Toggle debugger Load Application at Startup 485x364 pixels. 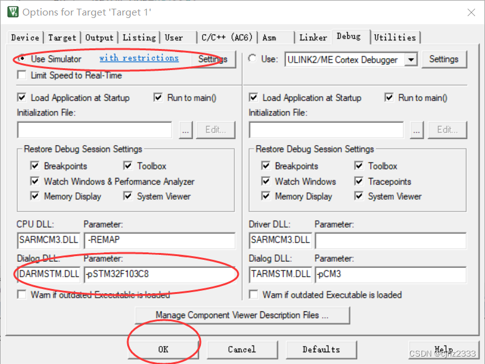pyautogui.click(x=253, y=98)
